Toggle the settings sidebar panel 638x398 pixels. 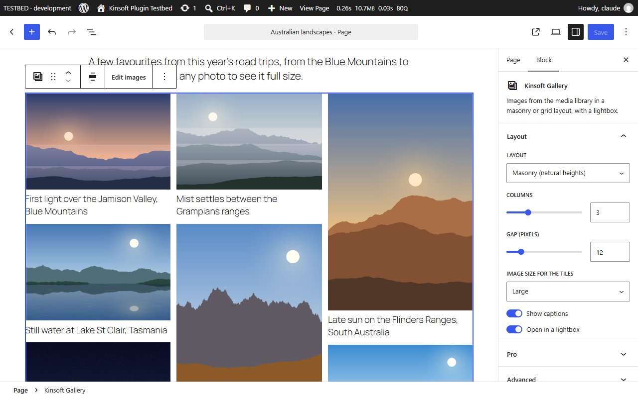(576, 32)
